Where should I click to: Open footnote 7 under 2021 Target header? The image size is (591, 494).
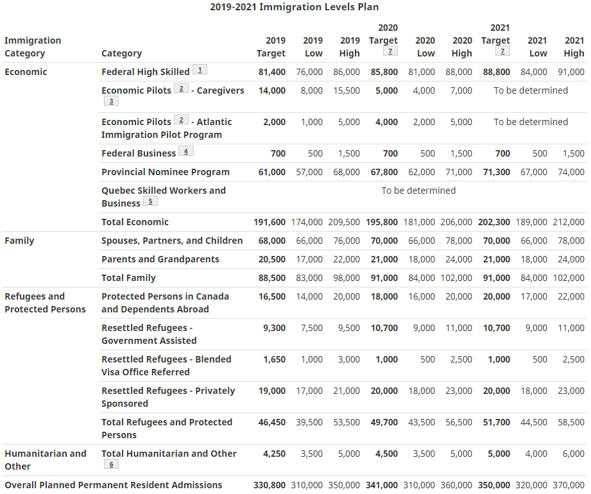(x=502, y=51)
